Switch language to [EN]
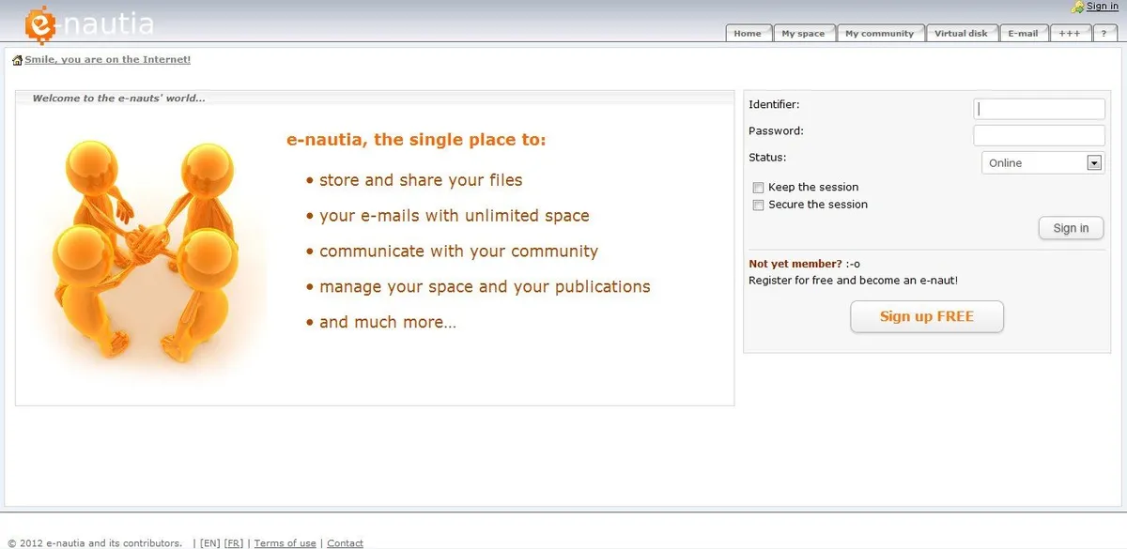The width and height of the screenshot is (1127, 549). pyautogui.click(x=210, y=543)
